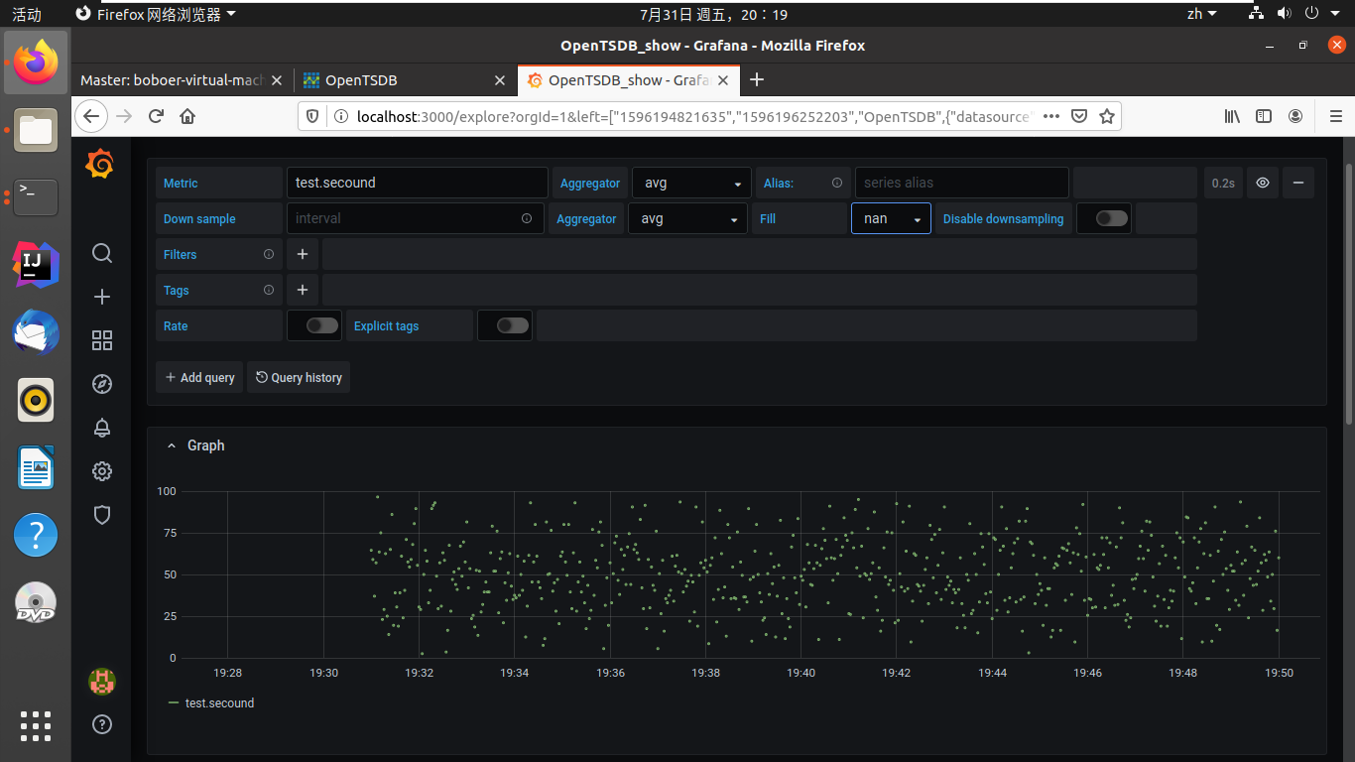Click the 0.2s query time badge
Viewport: 1355px width, 762px height.
coord(1223,183)
